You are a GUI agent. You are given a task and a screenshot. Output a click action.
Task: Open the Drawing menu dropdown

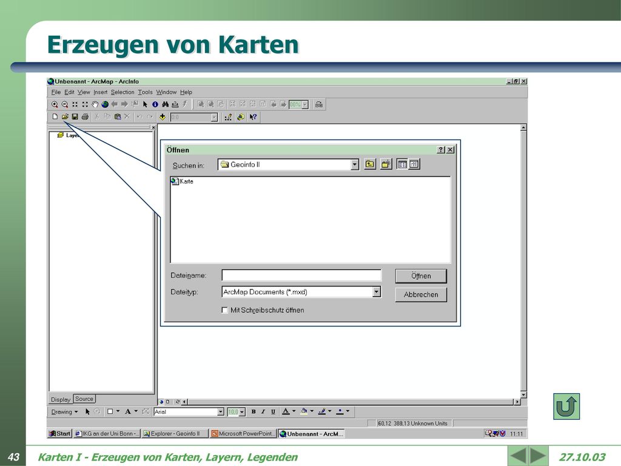(x=64, y=412)
